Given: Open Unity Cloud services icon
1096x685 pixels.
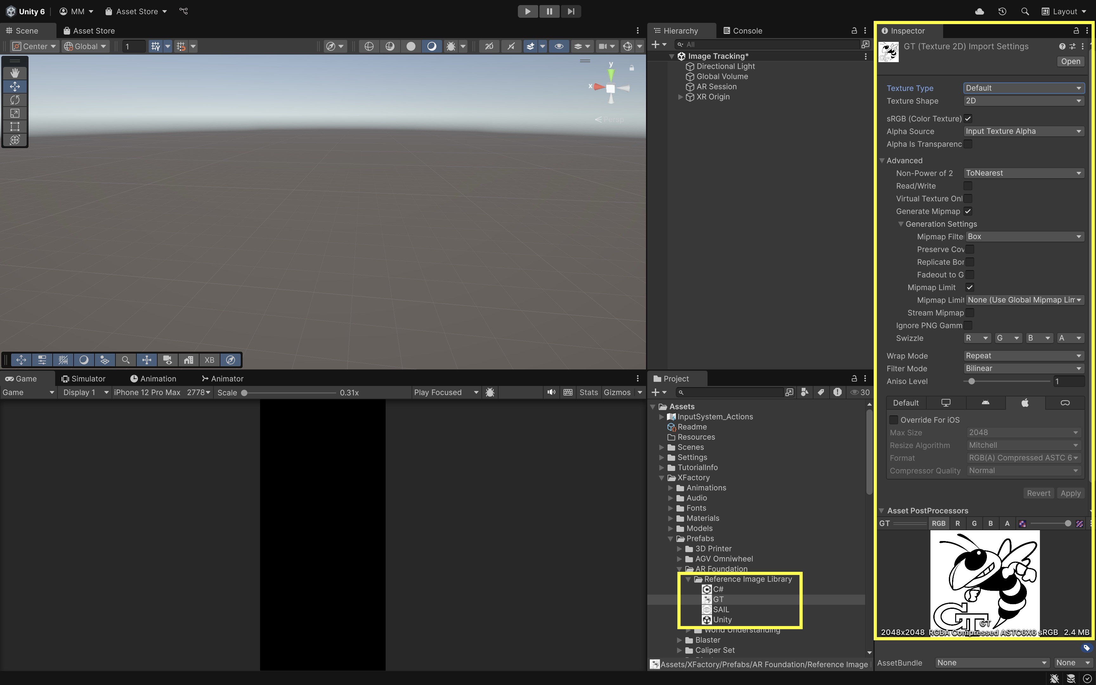Looking at the screenshot, I should (979, 11).
